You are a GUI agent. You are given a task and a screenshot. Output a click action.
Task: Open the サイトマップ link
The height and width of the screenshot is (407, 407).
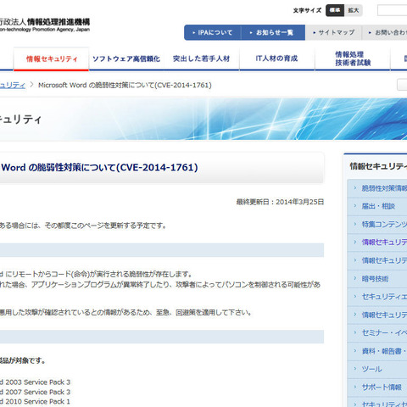pyautogui.click(x=334, y=32)
